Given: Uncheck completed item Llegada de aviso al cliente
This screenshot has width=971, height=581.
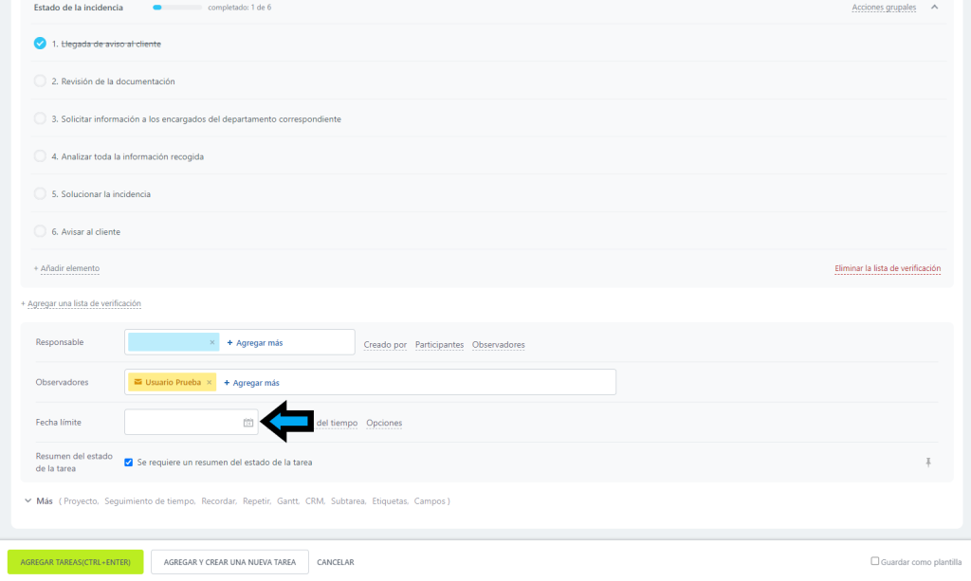Looking at the screenshot, I should click(x=40, y=44).
